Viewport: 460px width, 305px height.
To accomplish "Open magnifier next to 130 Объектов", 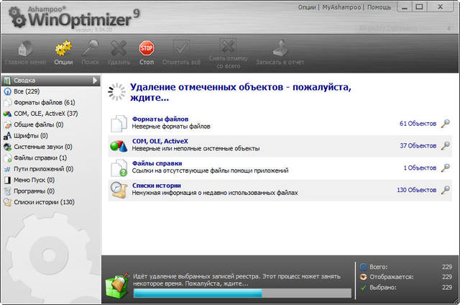I will point(446,190).
